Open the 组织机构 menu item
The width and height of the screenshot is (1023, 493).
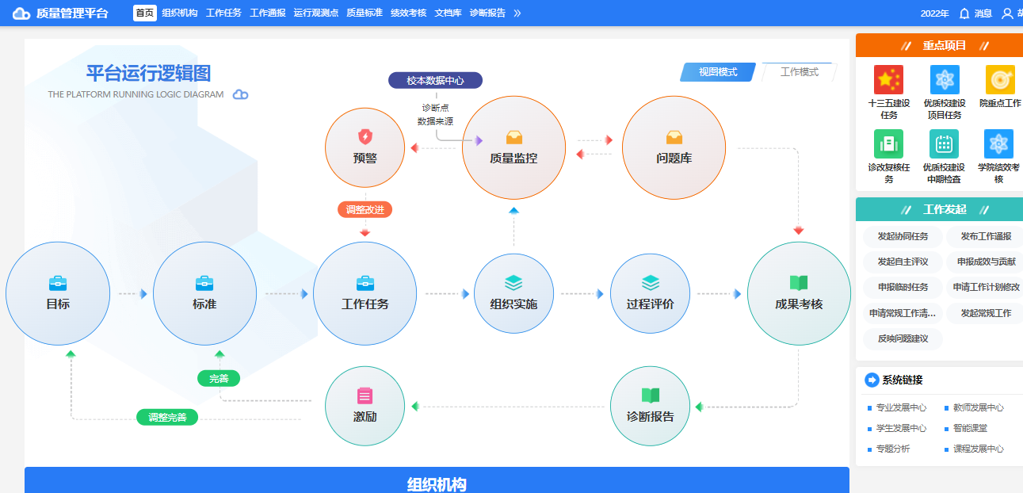pos(179,13)
